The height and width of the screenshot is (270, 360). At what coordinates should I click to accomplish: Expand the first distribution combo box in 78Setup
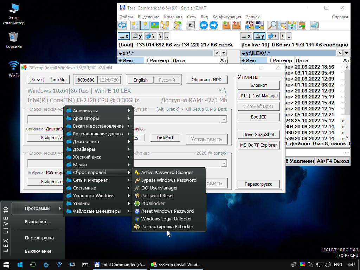tap(224, 120)
